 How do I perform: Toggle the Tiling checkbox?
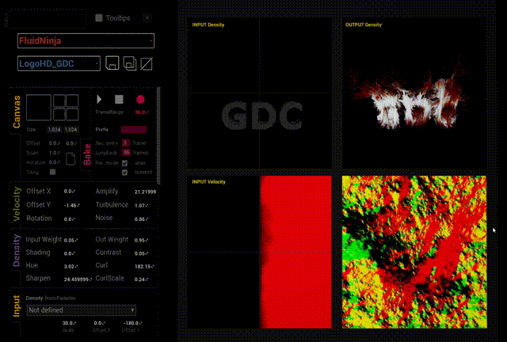52,171
